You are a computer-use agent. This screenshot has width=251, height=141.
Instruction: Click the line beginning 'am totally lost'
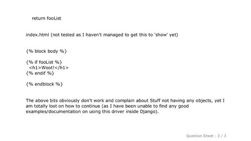107,106
